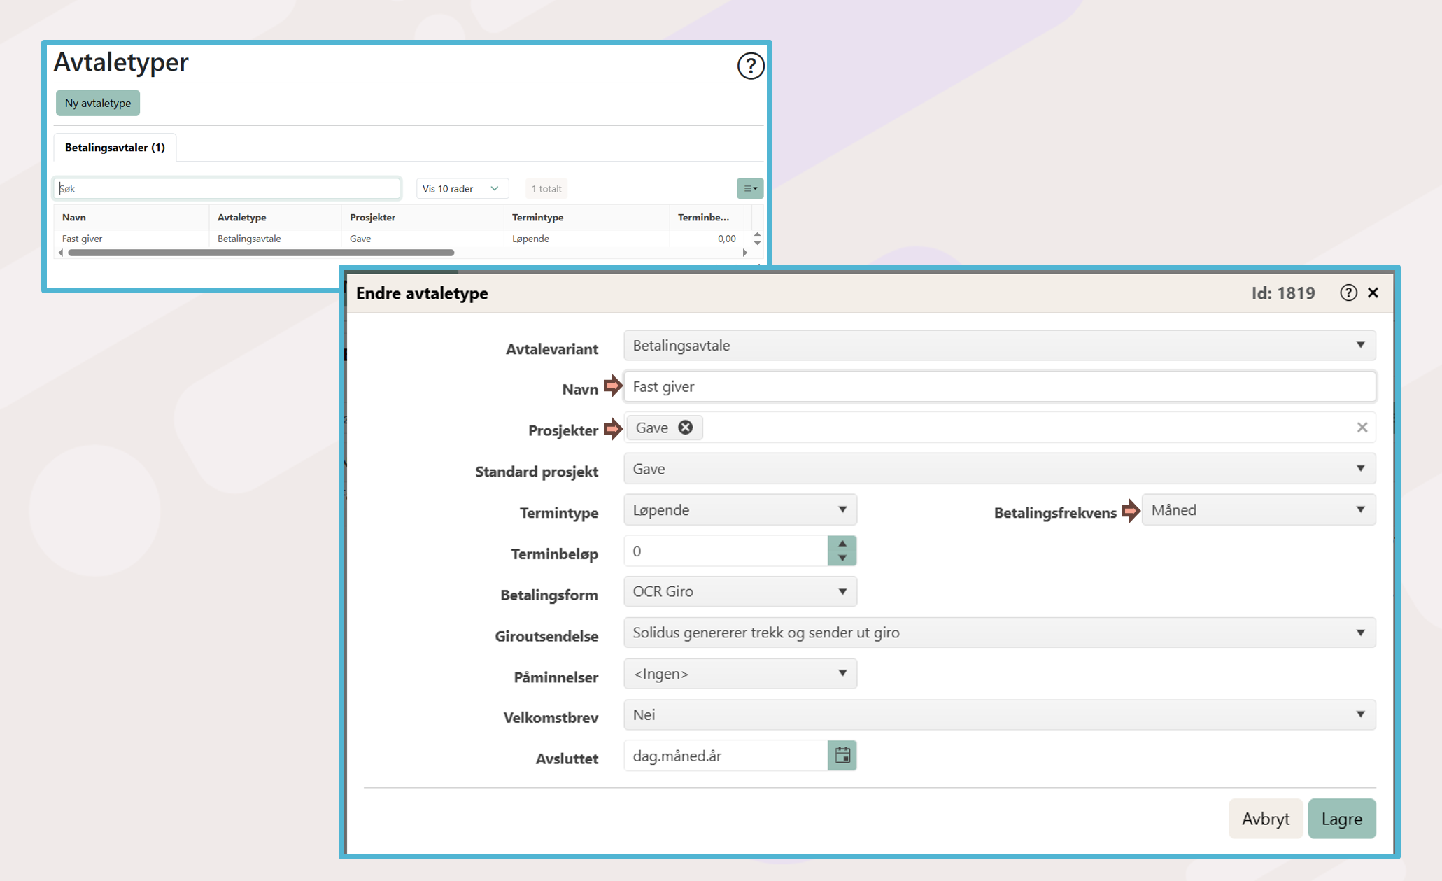
Task: Click the table column menu icon
Action: point(749,188)
